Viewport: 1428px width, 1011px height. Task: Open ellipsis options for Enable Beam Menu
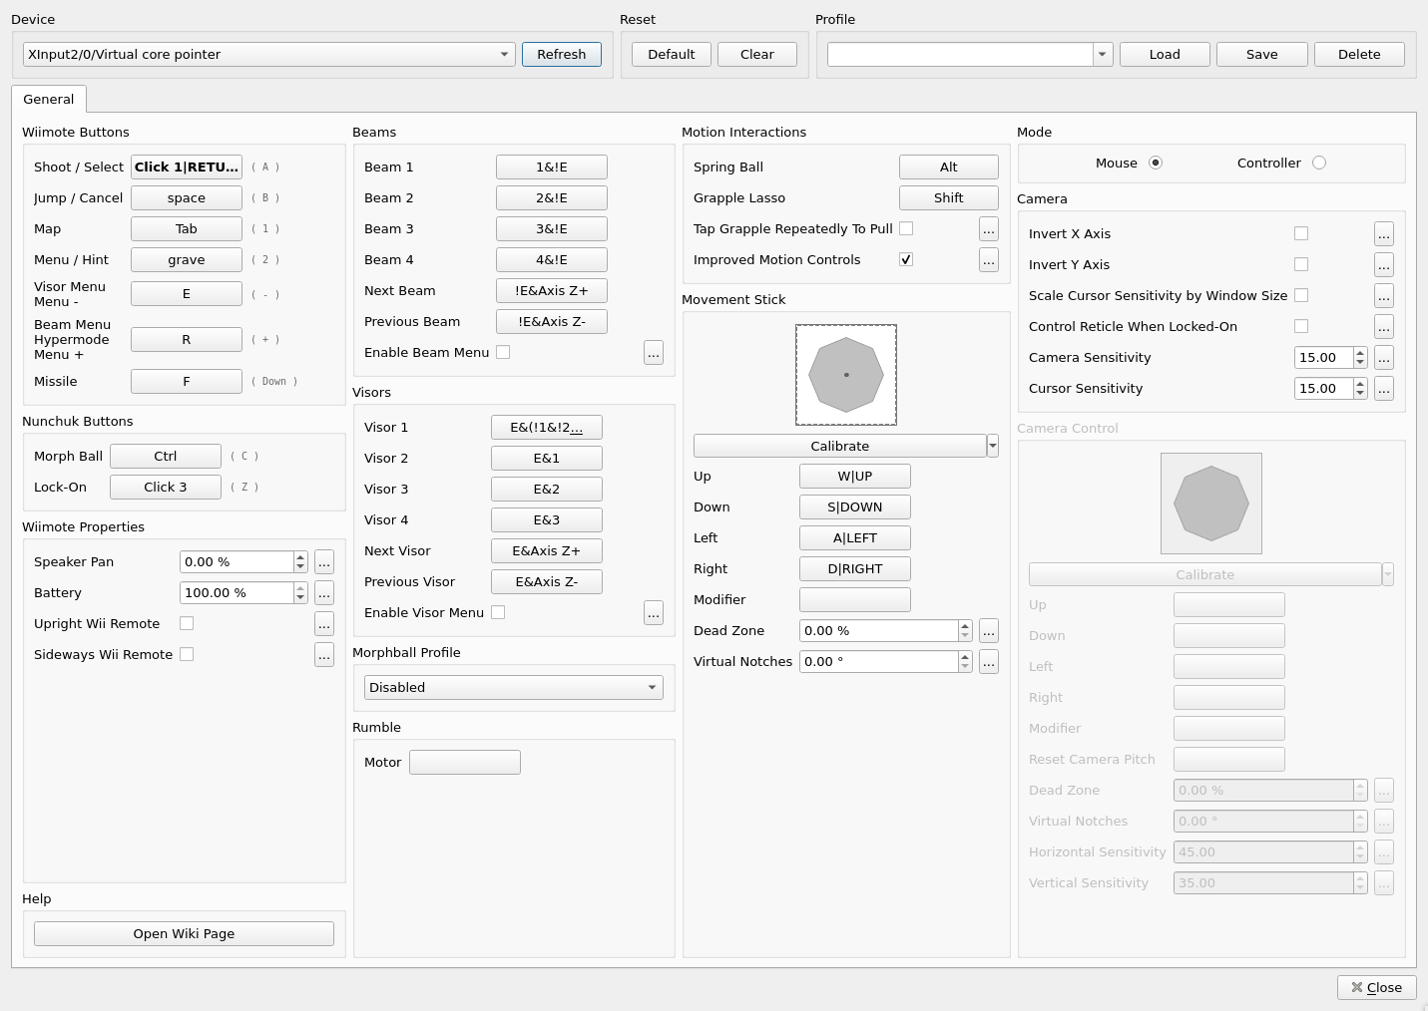[653, 353]
